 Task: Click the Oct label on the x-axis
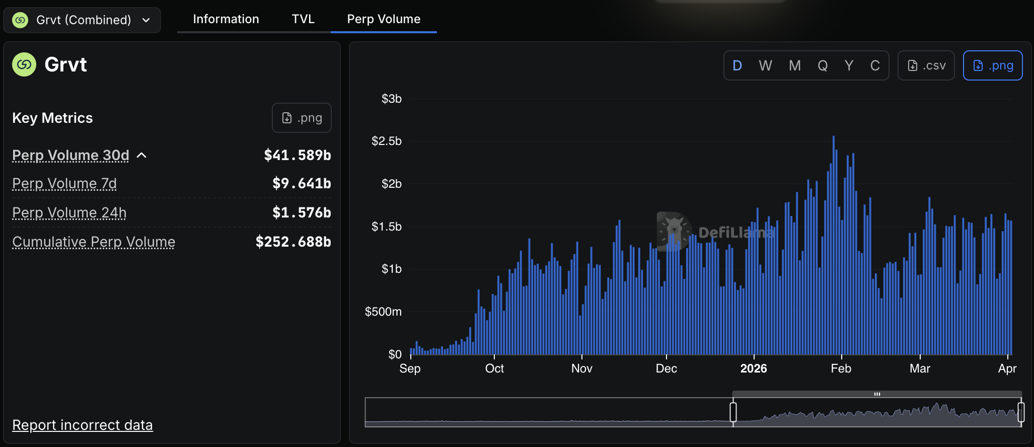pos(494,368)
